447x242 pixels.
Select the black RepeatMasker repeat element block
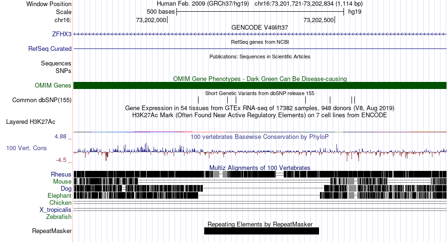(x=262, y=231)
